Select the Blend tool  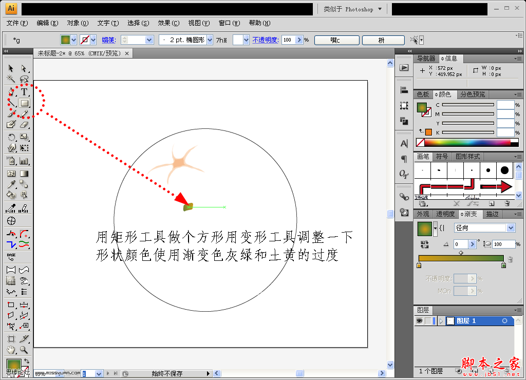pyautogui.click(x=24, y=184)
